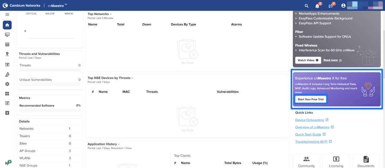The image size is (385, 168).
Task: Open the Overview of cnMaestro link
Action: pyautogui.click(x=312, y=127)
